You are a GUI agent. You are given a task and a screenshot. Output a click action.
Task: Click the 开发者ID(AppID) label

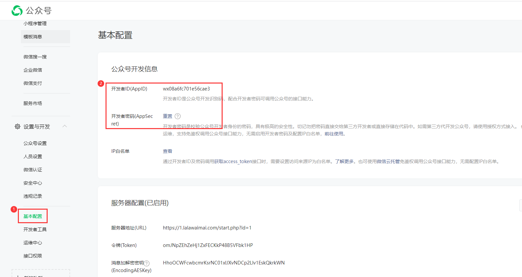[x=129, y=89]
